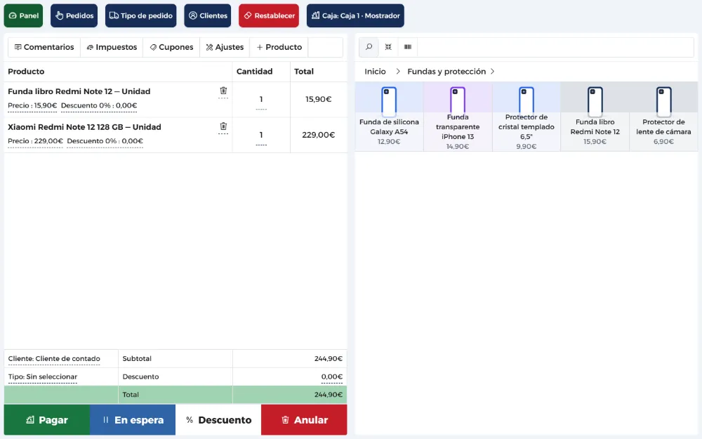Screen dimensions: 702x439
Task: Click the product search input field
Action: coord(555,47)
